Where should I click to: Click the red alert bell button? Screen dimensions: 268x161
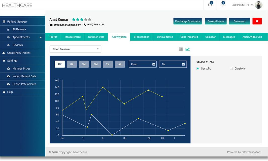point(257,21)
